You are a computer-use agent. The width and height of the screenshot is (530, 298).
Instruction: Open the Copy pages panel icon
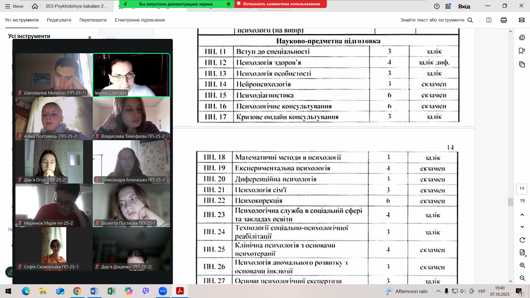pos(522,64)
